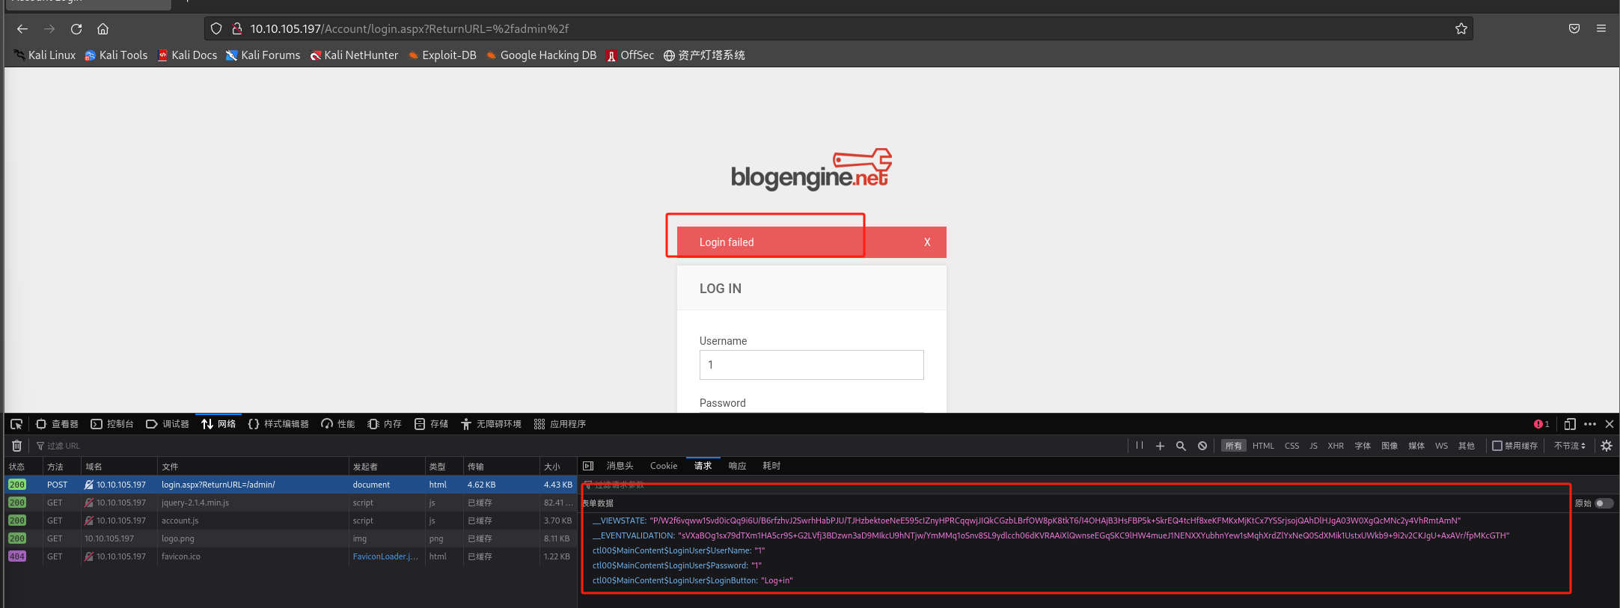Open network search magnifier icon
This screenshot has width=1620, height=608.
(x=1181, y=446)
